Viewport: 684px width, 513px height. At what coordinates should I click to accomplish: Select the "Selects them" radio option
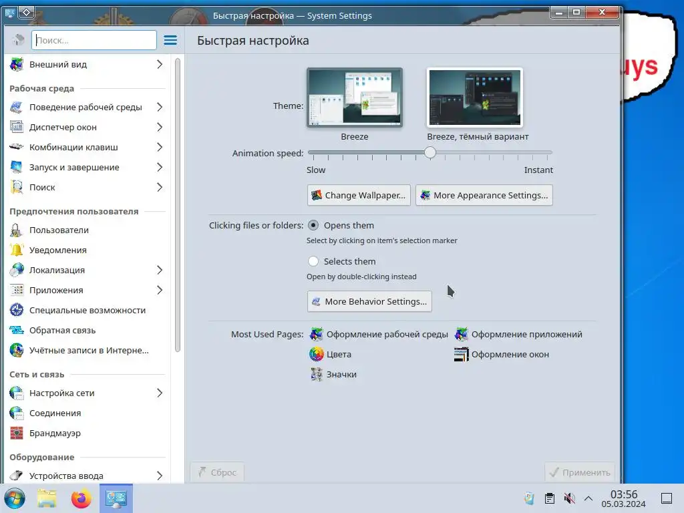[x=313, y=261]
